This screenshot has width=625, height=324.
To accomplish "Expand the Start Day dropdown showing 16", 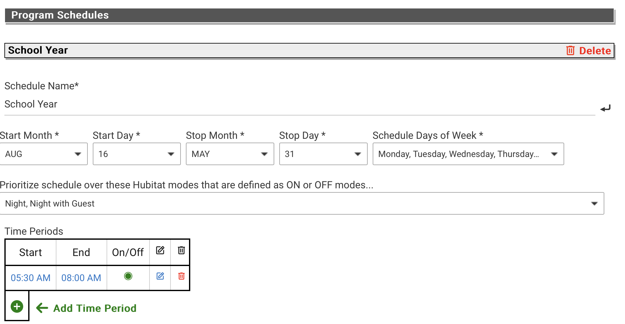I will (x=137, y=154).
